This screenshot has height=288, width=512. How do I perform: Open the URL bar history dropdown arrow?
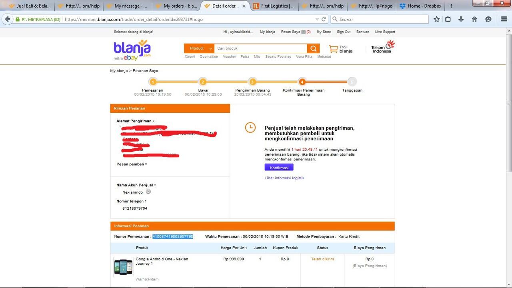pos(317,19)
